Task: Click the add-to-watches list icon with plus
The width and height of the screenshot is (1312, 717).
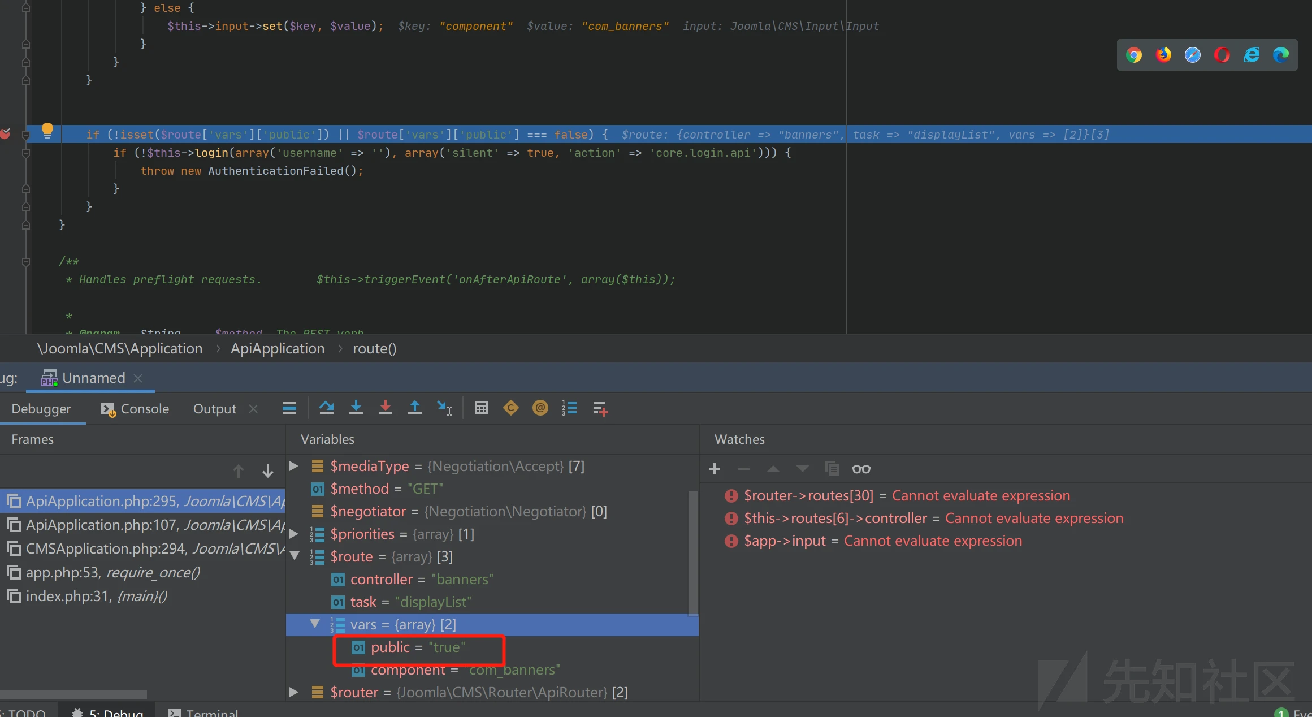Action: tap(600, 409)
